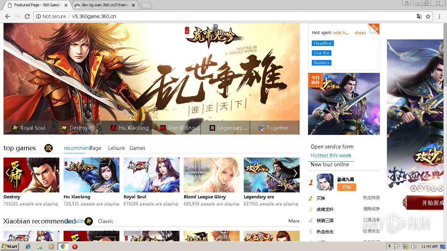This screenshot has width=447, height=251.
Task: Open rank 4 game 铁骑三国
Action: pos(325,221)
